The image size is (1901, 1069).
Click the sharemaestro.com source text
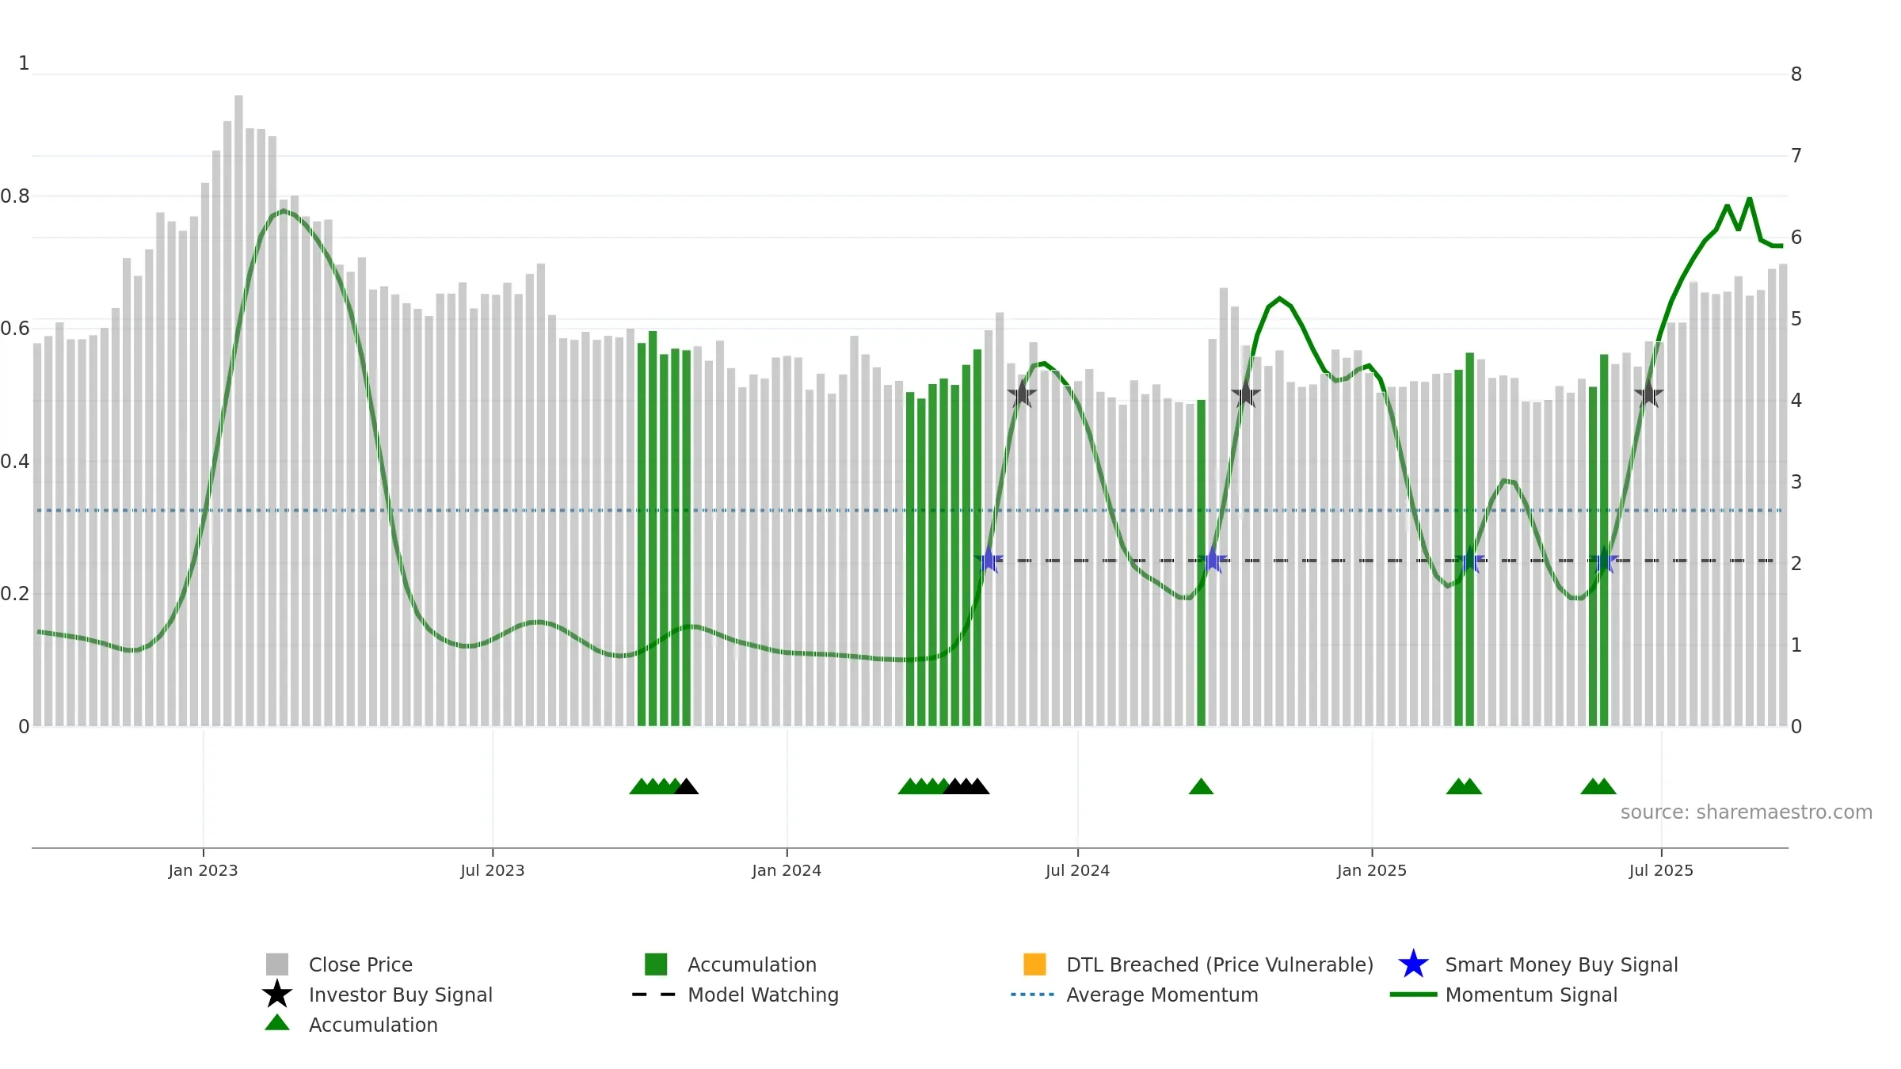click(x=1747, y=812)
